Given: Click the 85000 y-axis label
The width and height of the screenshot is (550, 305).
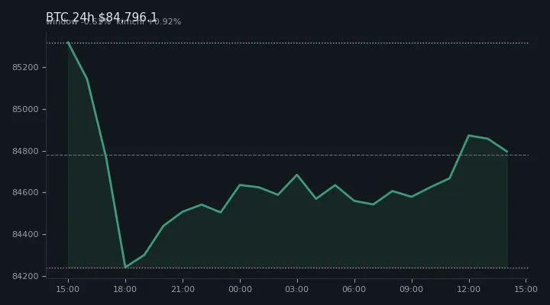Looking at the screenshot, I should tap(25, 109).
